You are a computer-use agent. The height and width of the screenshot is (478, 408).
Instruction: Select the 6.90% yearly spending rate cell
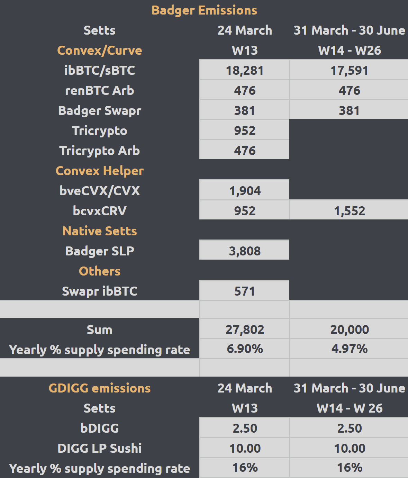pyautogui.click(x=245, y=349)
